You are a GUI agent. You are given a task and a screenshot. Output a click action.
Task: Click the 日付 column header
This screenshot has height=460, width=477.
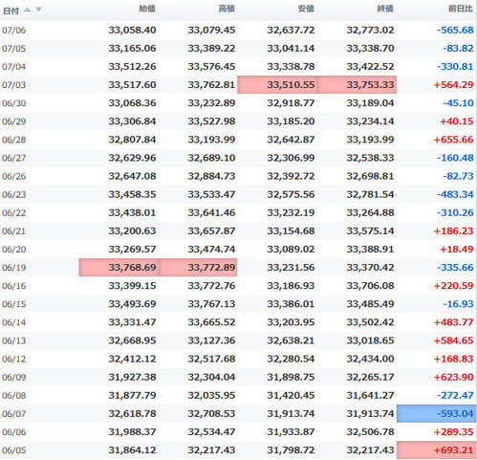11,11
